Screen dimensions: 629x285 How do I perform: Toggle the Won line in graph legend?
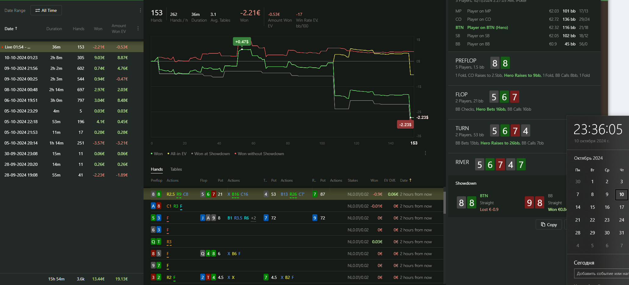click(x=157, y=154)
